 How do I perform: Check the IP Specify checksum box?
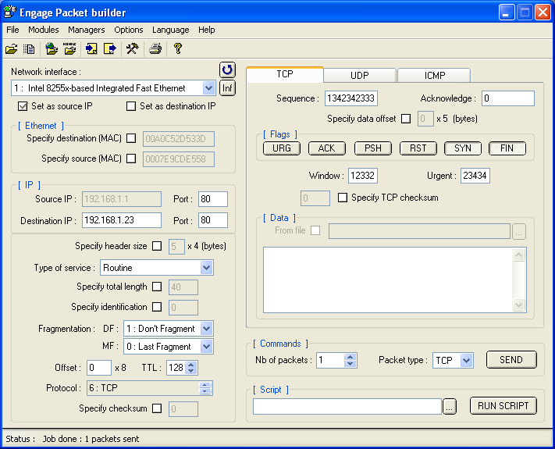click(x=157, y=408)
